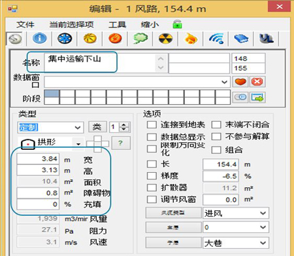This screenshot has height=256, width=294.
Task: Open the red fire tab icon
Action: point(115,39)
